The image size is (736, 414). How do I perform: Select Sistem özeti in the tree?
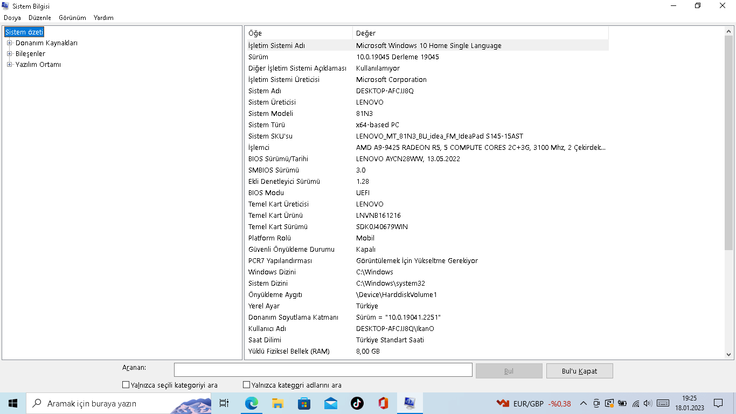(24, 32)
